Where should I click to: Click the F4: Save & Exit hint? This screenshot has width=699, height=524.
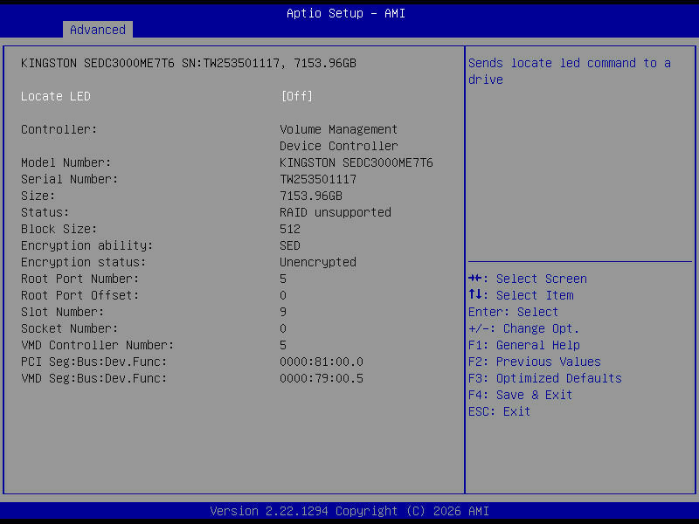520,395
